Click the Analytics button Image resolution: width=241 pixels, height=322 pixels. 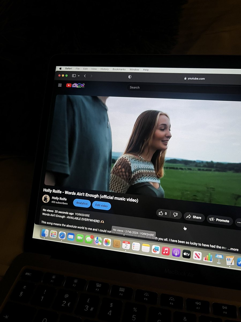click(82, 203)
